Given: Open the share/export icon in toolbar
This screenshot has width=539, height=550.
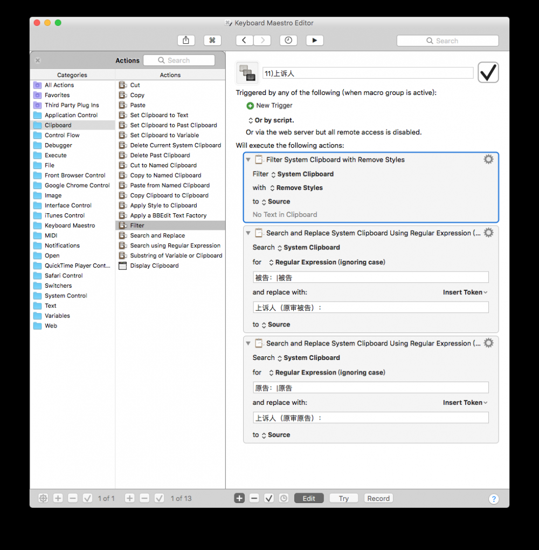Looking at the screenshot, I should pos(186,40).
